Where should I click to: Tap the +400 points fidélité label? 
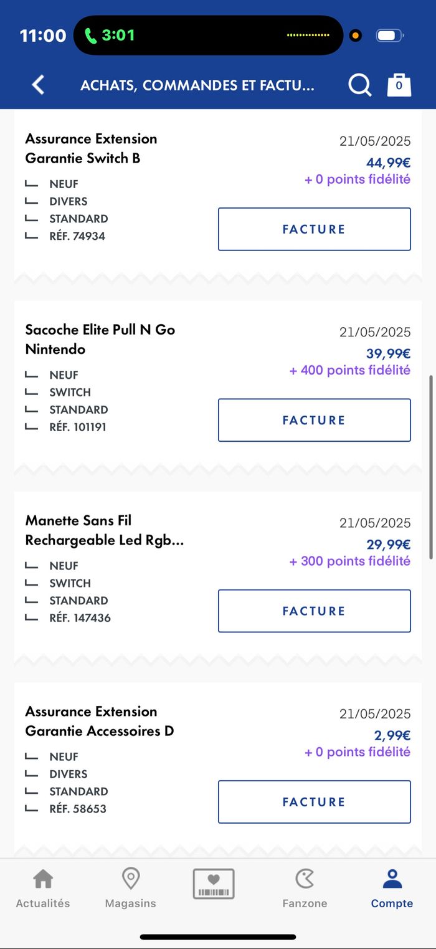[349, 370]
